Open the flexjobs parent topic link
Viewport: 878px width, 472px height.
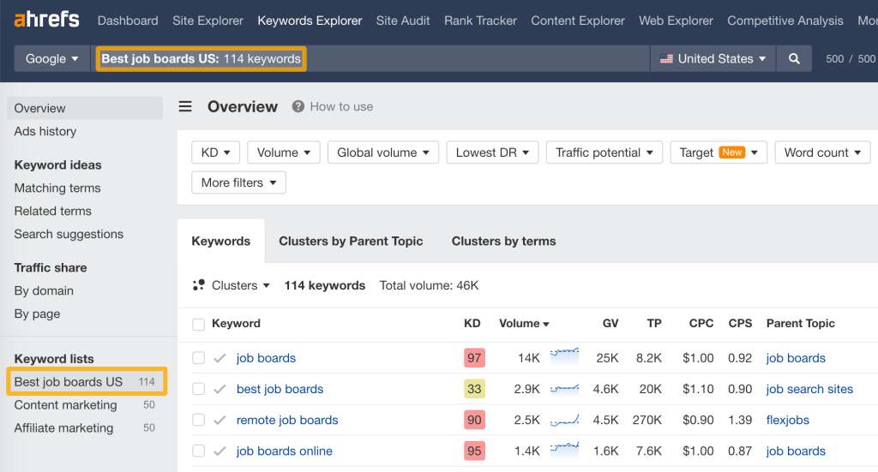[x=787, y=420]
